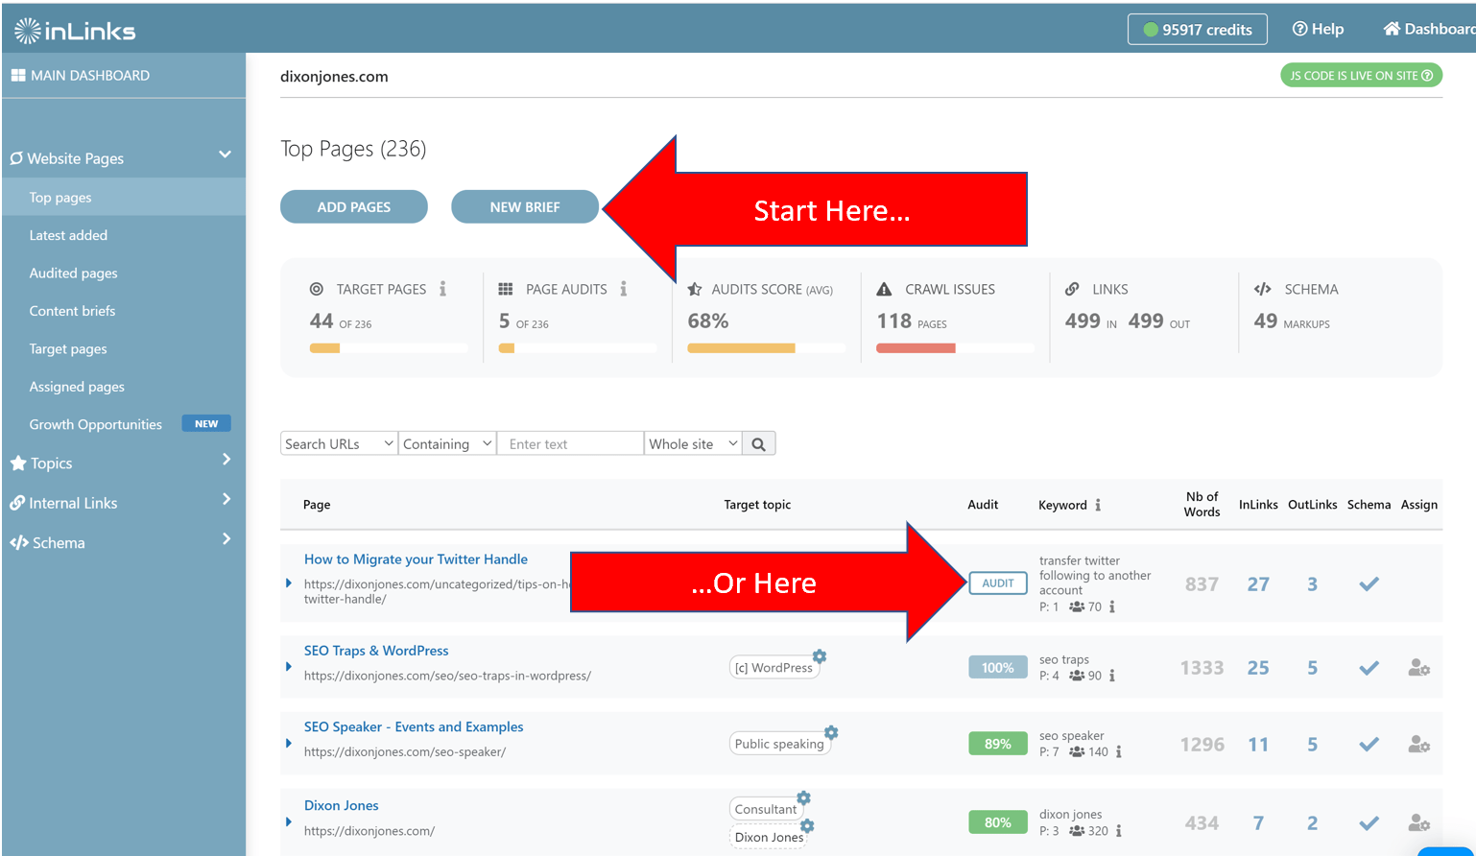
Task: Click schema checkmark in SEO Traps row
Action: tap(1369, 668)
